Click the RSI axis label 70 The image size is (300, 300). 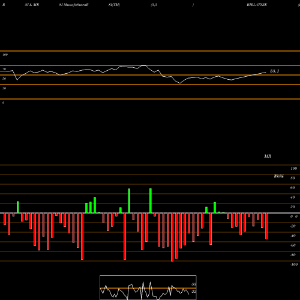tap(4, 69)
